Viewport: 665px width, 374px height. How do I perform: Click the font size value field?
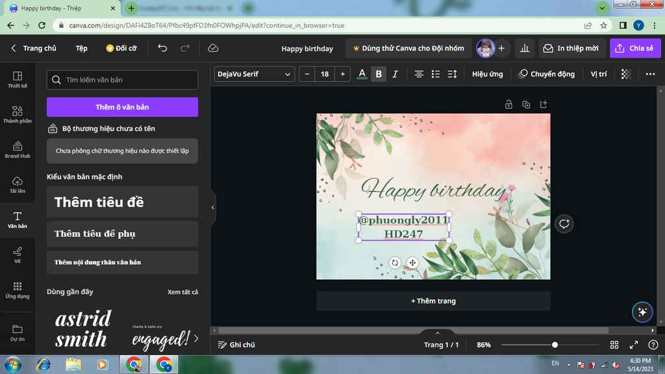pos(325,74)
